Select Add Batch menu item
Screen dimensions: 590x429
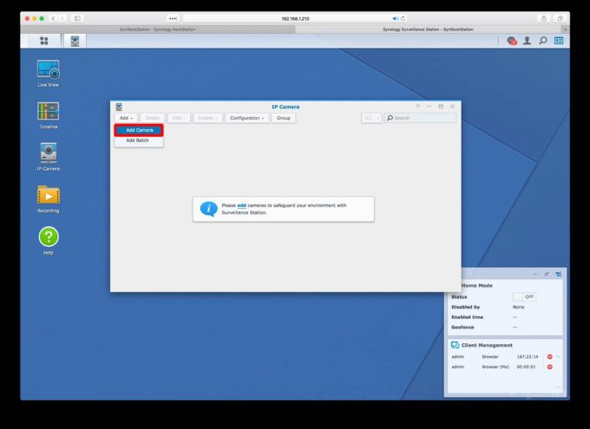click(137, 140)
